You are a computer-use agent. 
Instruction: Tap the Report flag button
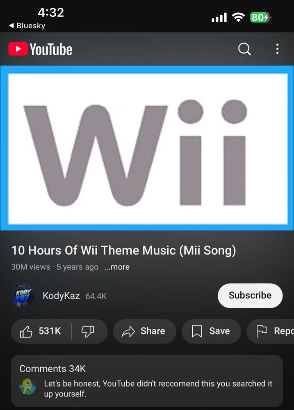[x=271, y=331]
